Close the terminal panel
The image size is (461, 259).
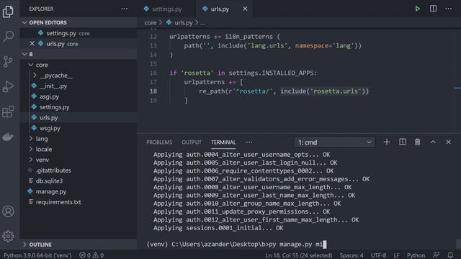[448, 142]
